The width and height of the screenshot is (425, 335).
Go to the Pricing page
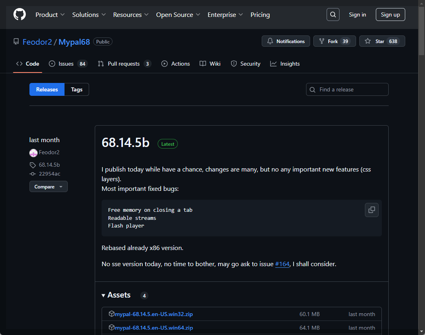[x=260, y=14]
